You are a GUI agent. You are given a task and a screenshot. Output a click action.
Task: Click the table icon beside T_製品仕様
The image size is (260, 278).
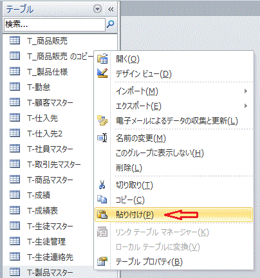click(15, 71)
